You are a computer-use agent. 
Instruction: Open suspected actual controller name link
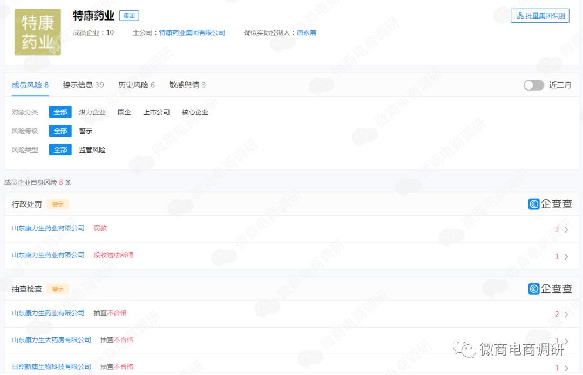(x=307, y=33)
